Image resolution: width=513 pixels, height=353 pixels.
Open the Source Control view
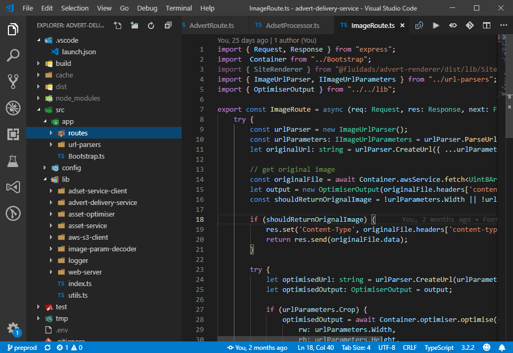point(13,81)
